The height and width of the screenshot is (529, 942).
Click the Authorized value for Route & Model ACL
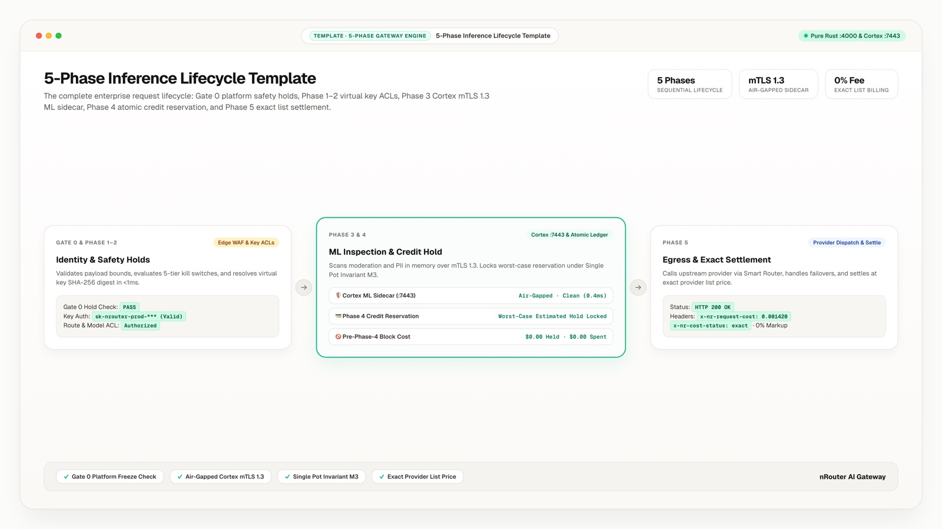coord(140,326)
